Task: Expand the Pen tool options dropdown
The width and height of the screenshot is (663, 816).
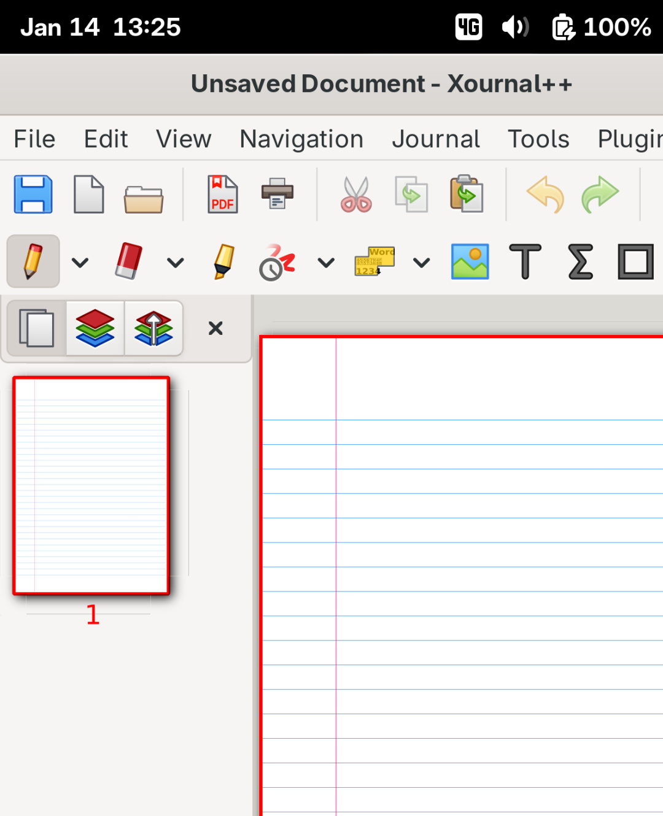Action: [80, 263]
